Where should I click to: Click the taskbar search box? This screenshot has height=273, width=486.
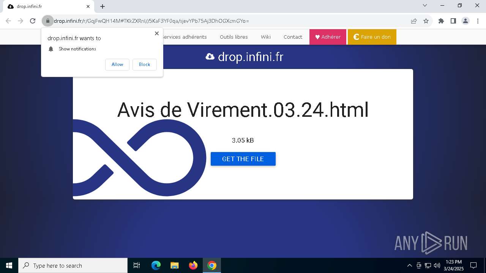(x=73, y=265)
